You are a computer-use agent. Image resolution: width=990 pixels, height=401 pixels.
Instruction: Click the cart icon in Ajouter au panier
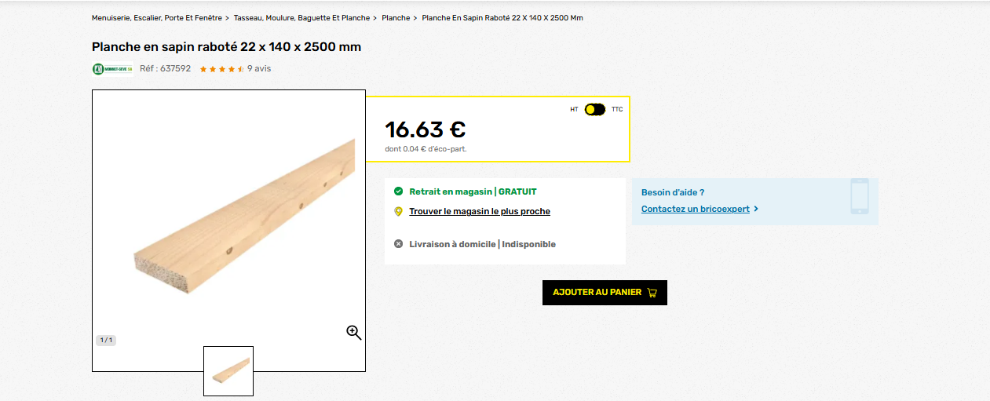(x=652, y=293)
